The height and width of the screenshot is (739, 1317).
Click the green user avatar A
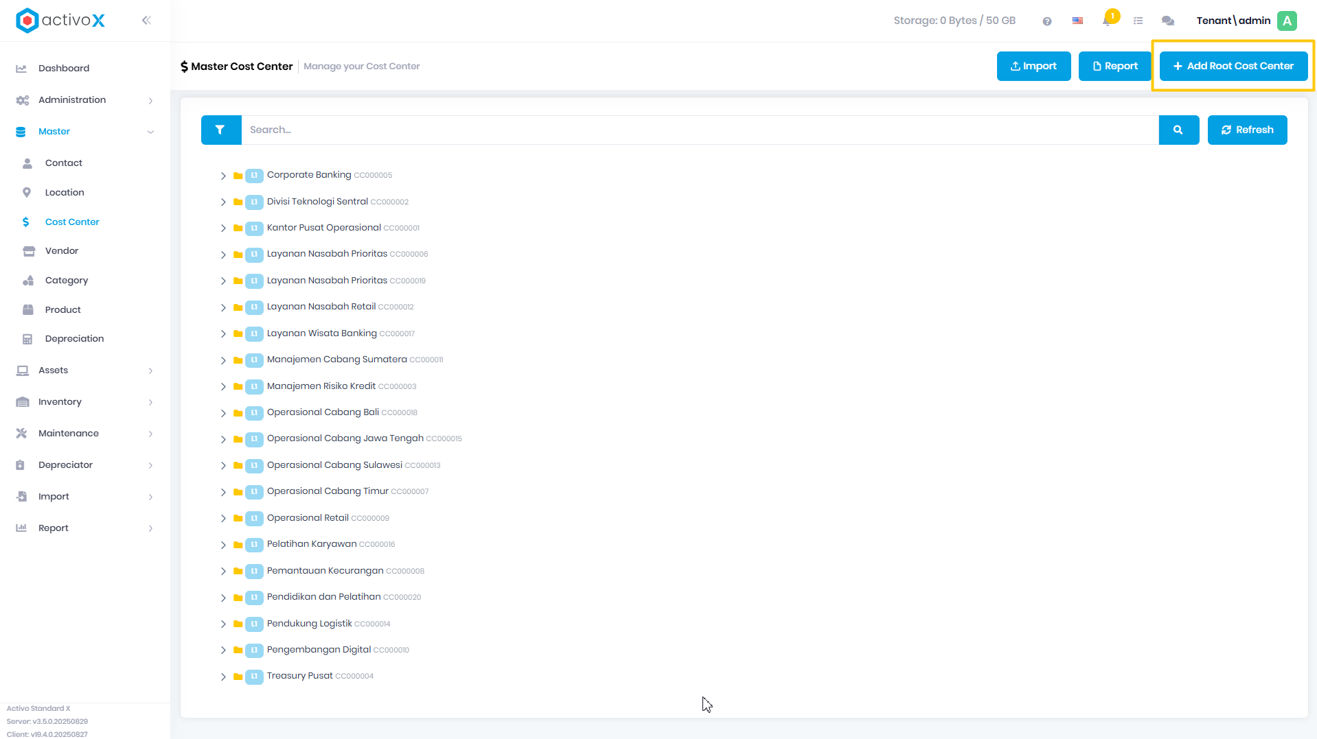tap(1287, 21)
